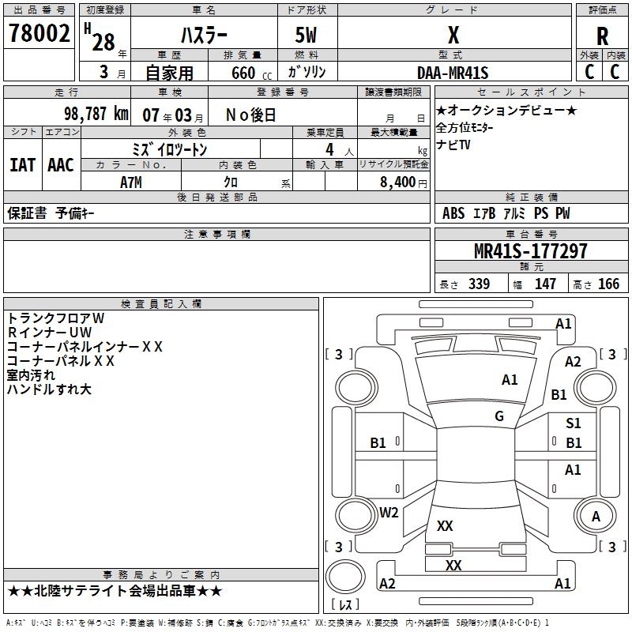Click the A mark inside rear wheel
The width and height of the screenshot is (632, 632).
tap(596, 517)
